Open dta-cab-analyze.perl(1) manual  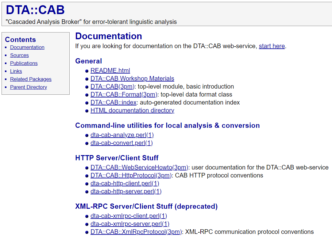click(x=122, y=135)
